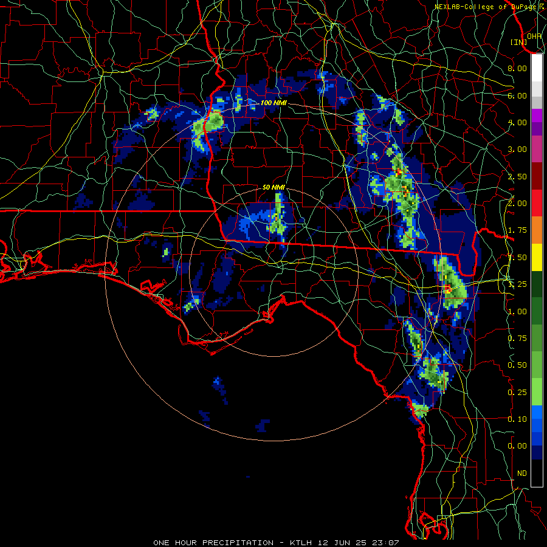547x547 pixels.
Task: Click the 4.00 legend value
Action: (517, 122)
